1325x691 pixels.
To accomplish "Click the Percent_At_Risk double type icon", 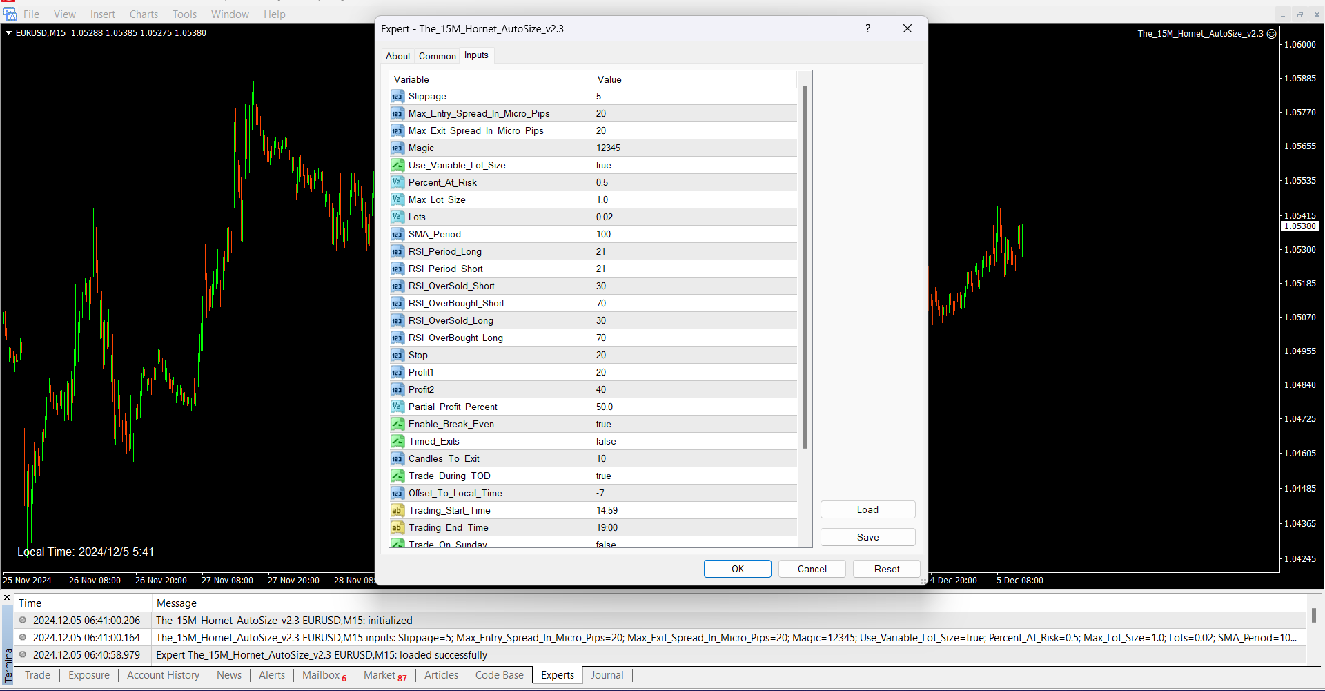I will coord(397,183).
